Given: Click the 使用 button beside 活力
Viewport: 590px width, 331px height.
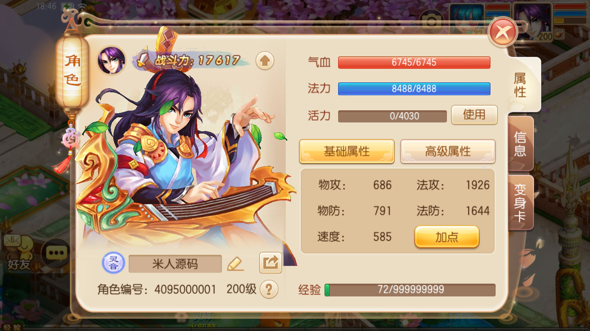Looking at the screenshot, I should pyautogui.click(x=474, y=115).
